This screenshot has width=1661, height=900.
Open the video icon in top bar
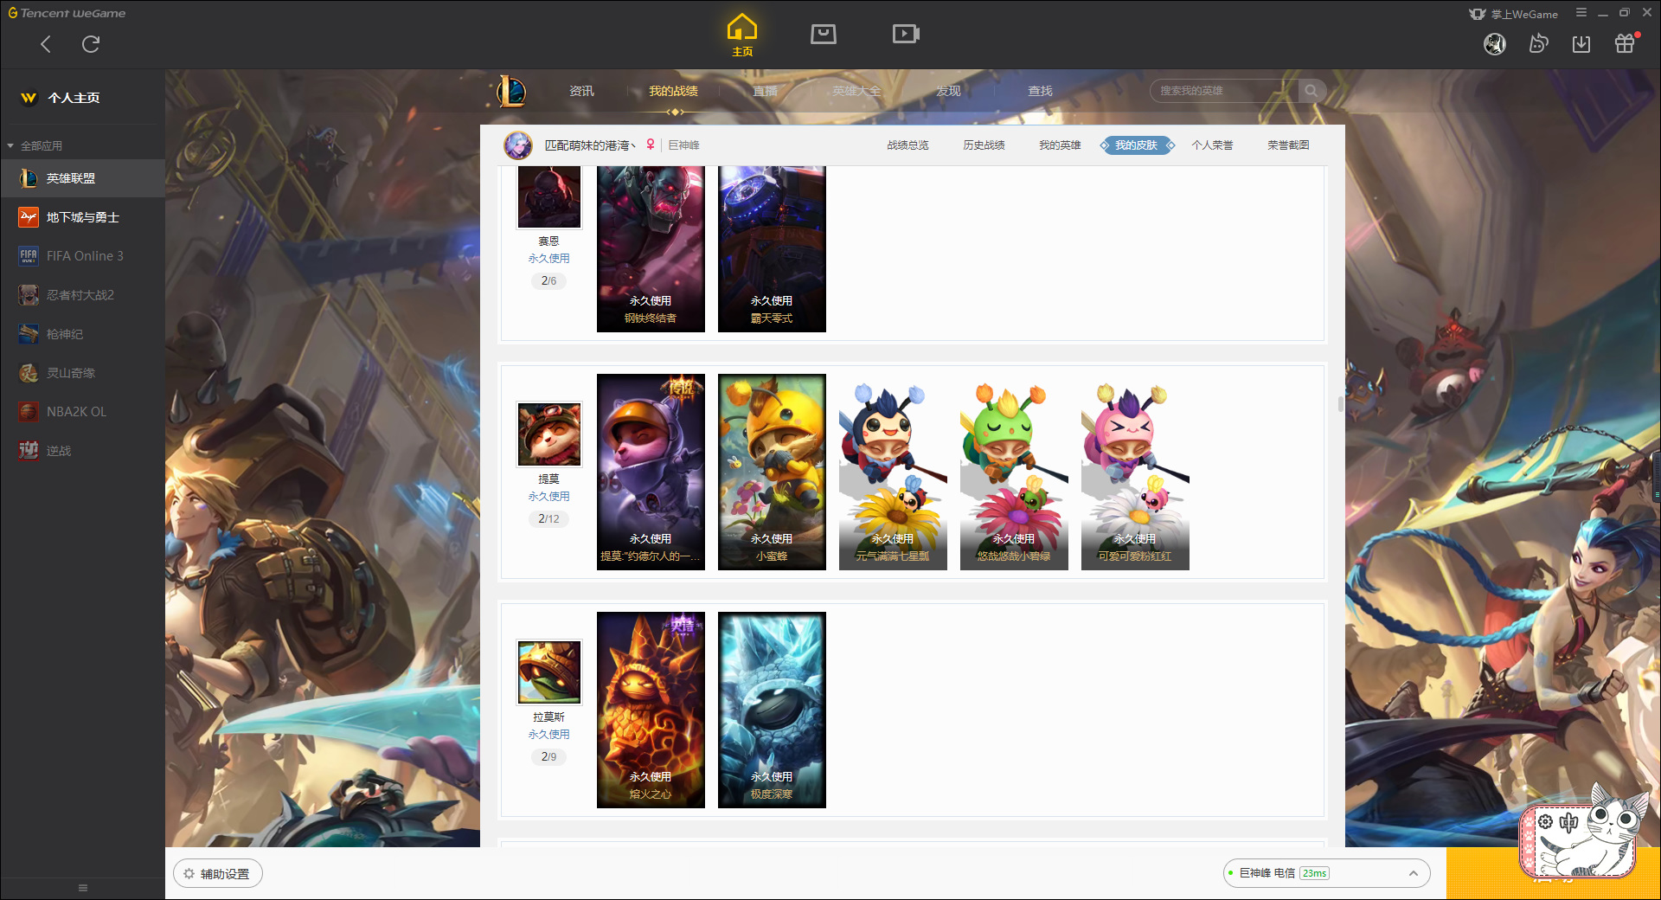(x=906, y=34)
